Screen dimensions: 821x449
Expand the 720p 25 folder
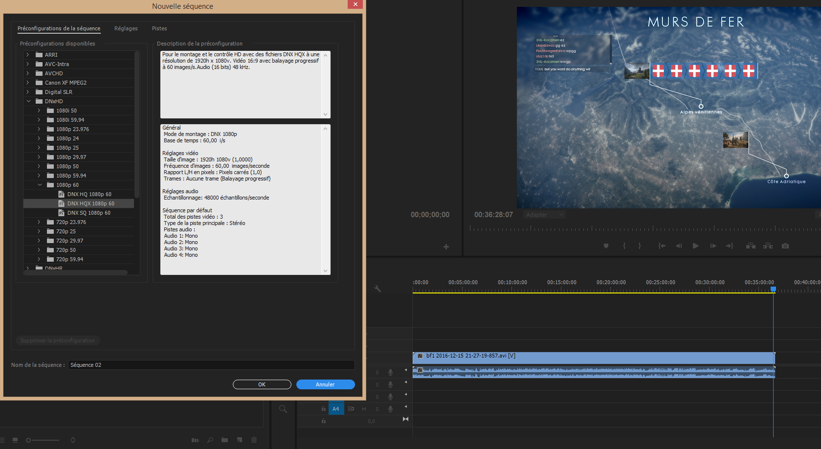tap(39, 231)
